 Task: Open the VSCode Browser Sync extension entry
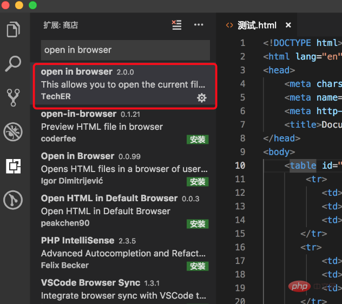pyautogui.click(x=123, y=289)
